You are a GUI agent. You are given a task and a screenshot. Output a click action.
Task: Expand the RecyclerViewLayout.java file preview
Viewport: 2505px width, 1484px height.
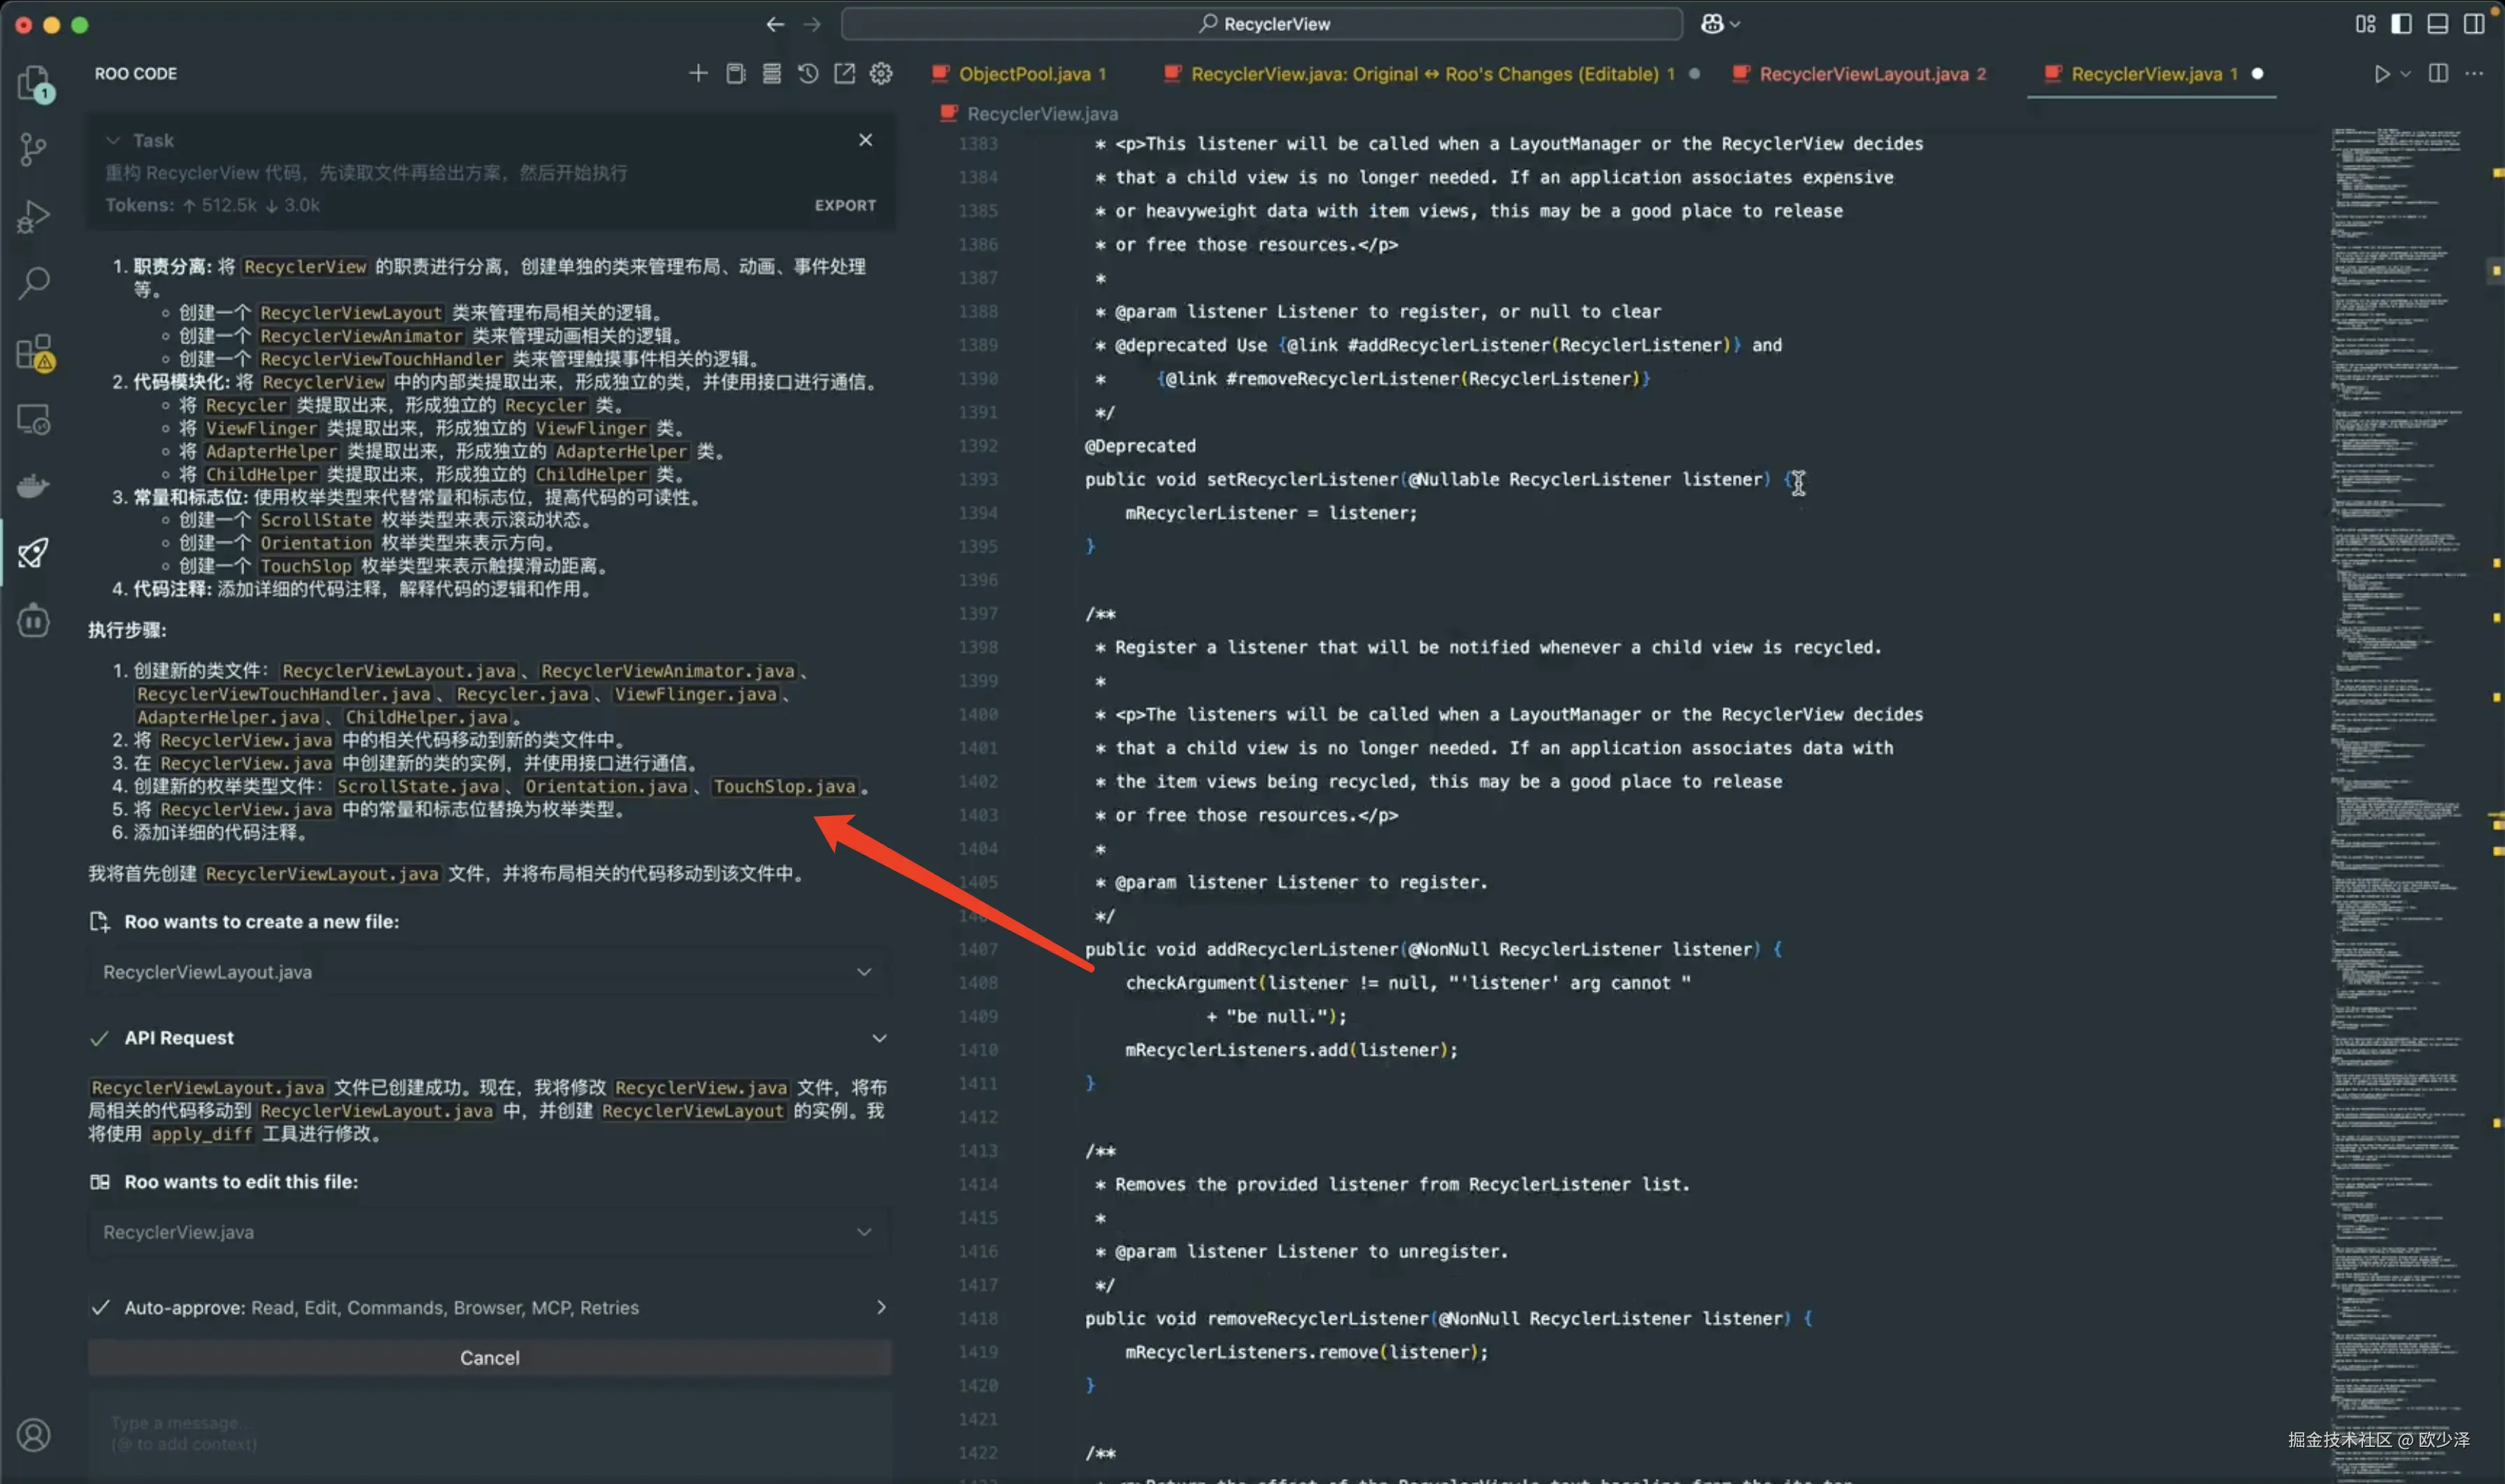(864, 972)
